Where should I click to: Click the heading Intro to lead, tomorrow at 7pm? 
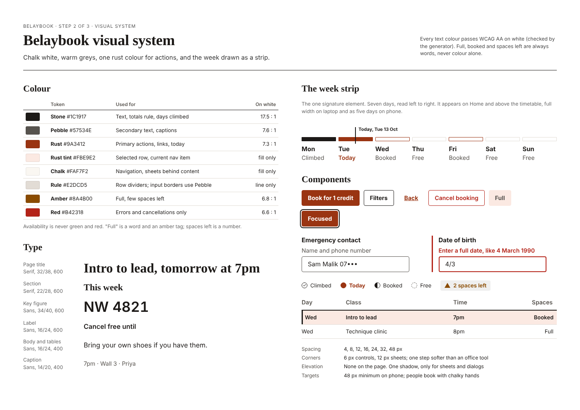pyautogui.click(x=172, y=268)
